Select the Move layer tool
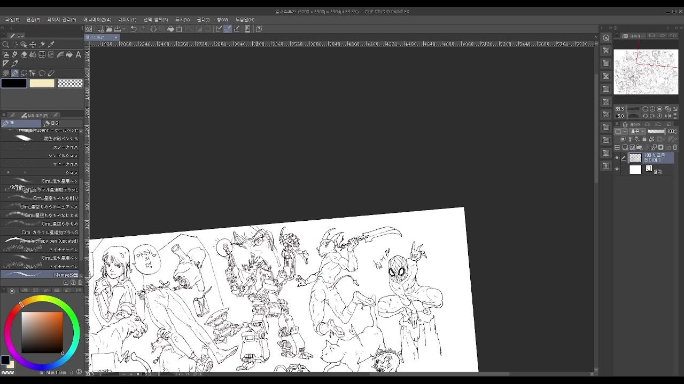Viewport: 684px width, 384px height. (x=33, y=45)
